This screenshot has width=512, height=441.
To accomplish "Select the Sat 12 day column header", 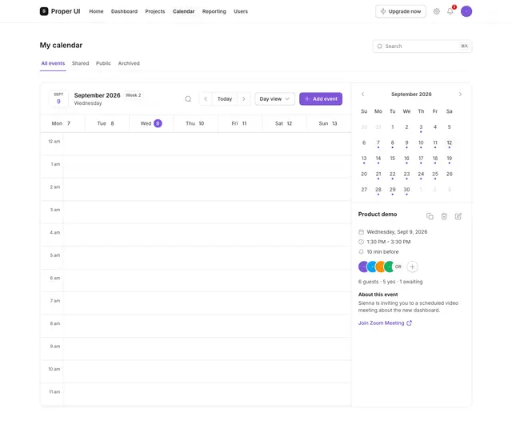I will [x=283, y=123].
